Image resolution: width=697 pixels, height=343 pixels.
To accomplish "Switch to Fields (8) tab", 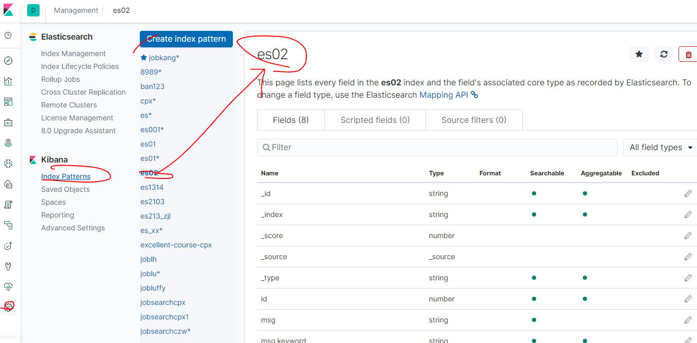I will click(290, 120).
